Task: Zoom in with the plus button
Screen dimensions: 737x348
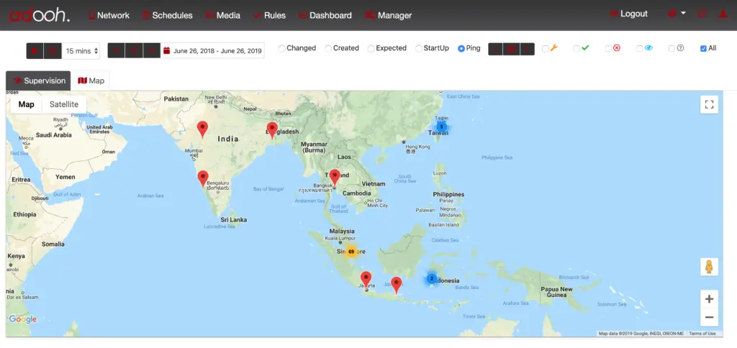Action: tap(709, 299)
